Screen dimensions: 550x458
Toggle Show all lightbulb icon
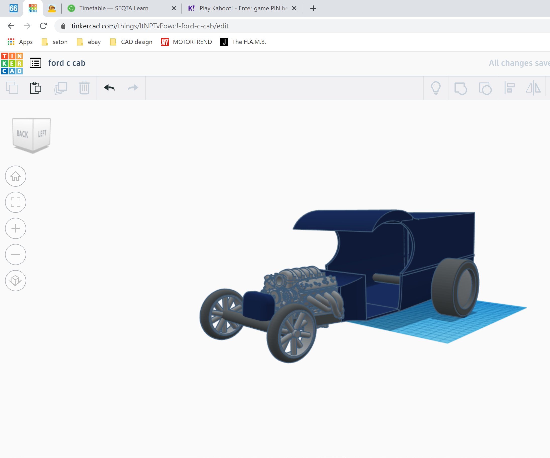436,88
